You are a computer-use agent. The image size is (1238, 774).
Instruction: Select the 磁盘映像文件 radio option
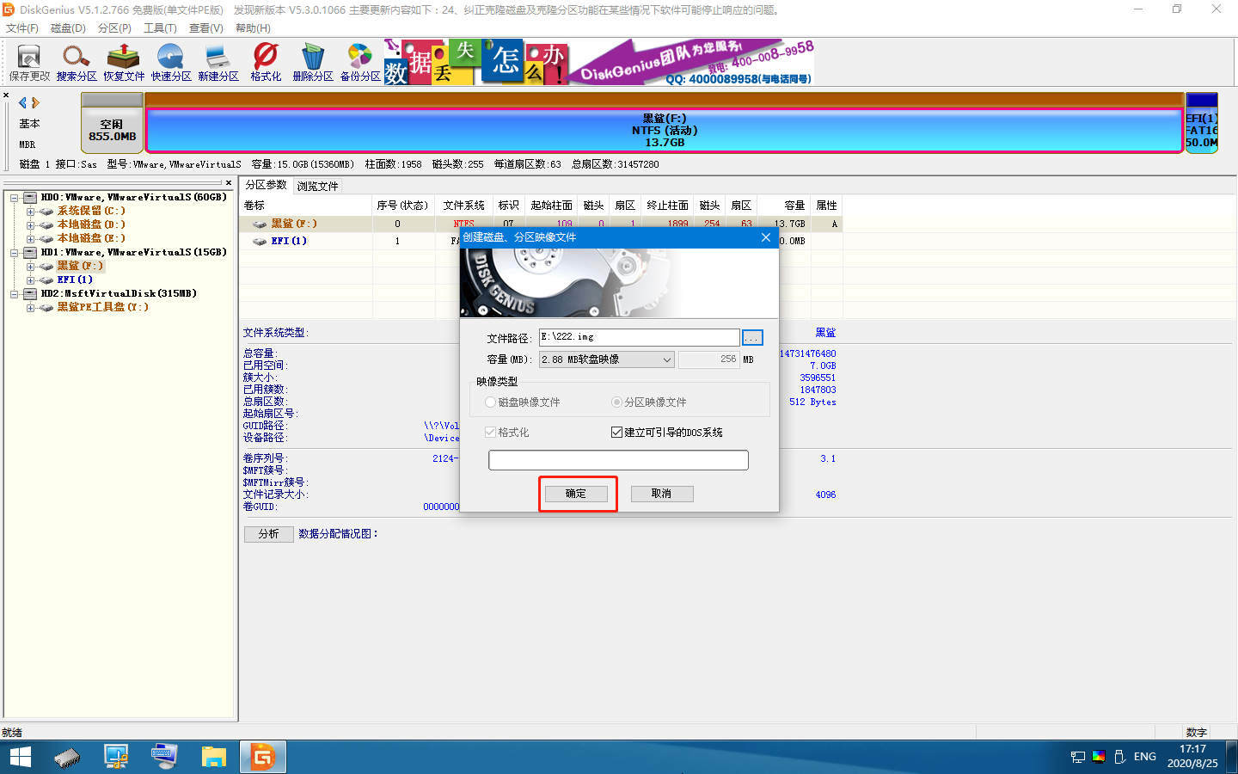(523, 402)
